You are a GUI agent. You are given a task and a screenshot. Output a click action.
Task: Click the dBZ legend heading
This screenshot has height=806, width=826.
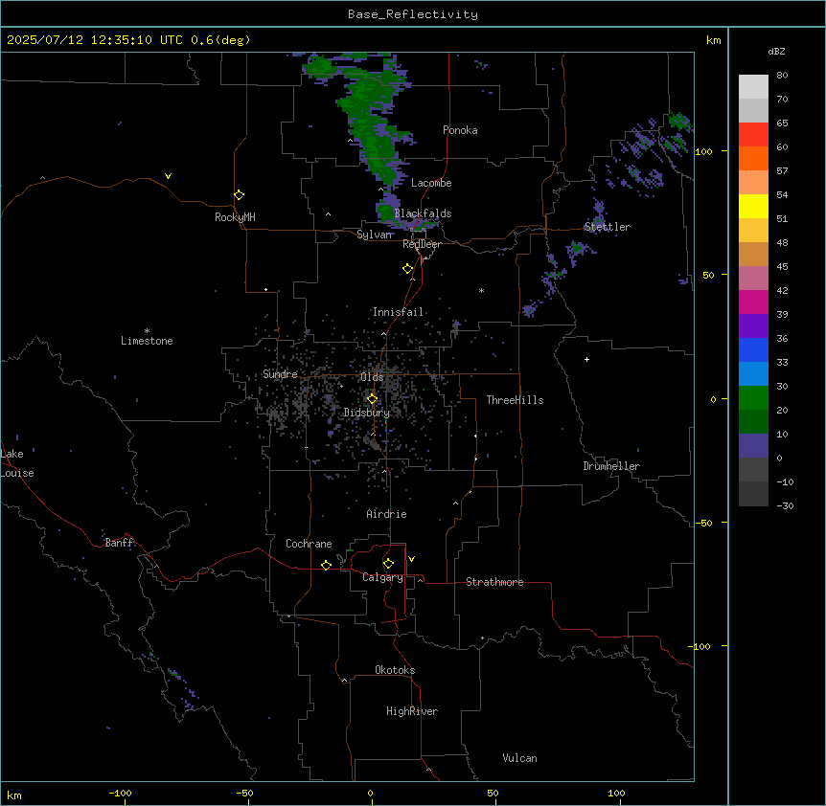[776, 51]
